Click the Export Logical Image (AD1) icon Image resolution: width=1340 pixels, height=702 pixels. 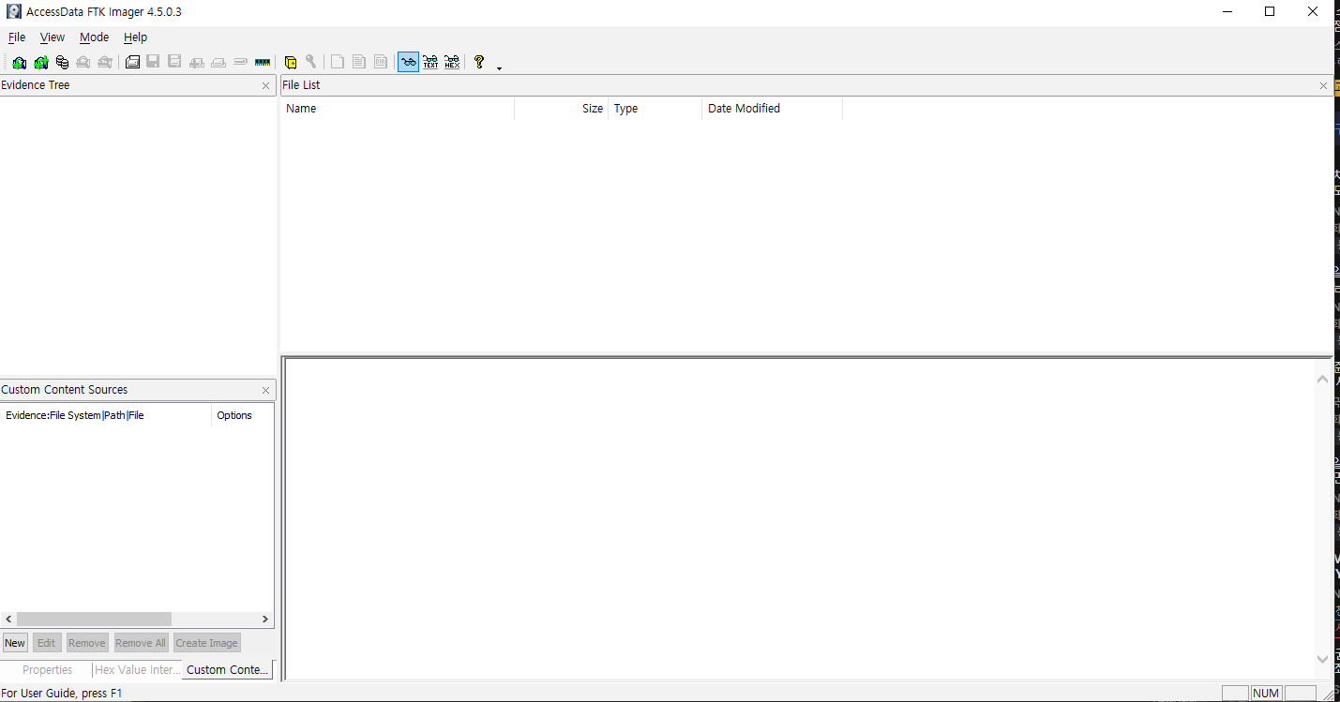[x=174, y=63]
